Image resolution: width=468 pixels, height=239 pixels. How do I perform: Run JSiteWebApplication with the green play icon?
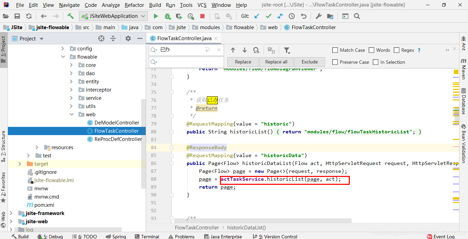(x=156, y=16)
